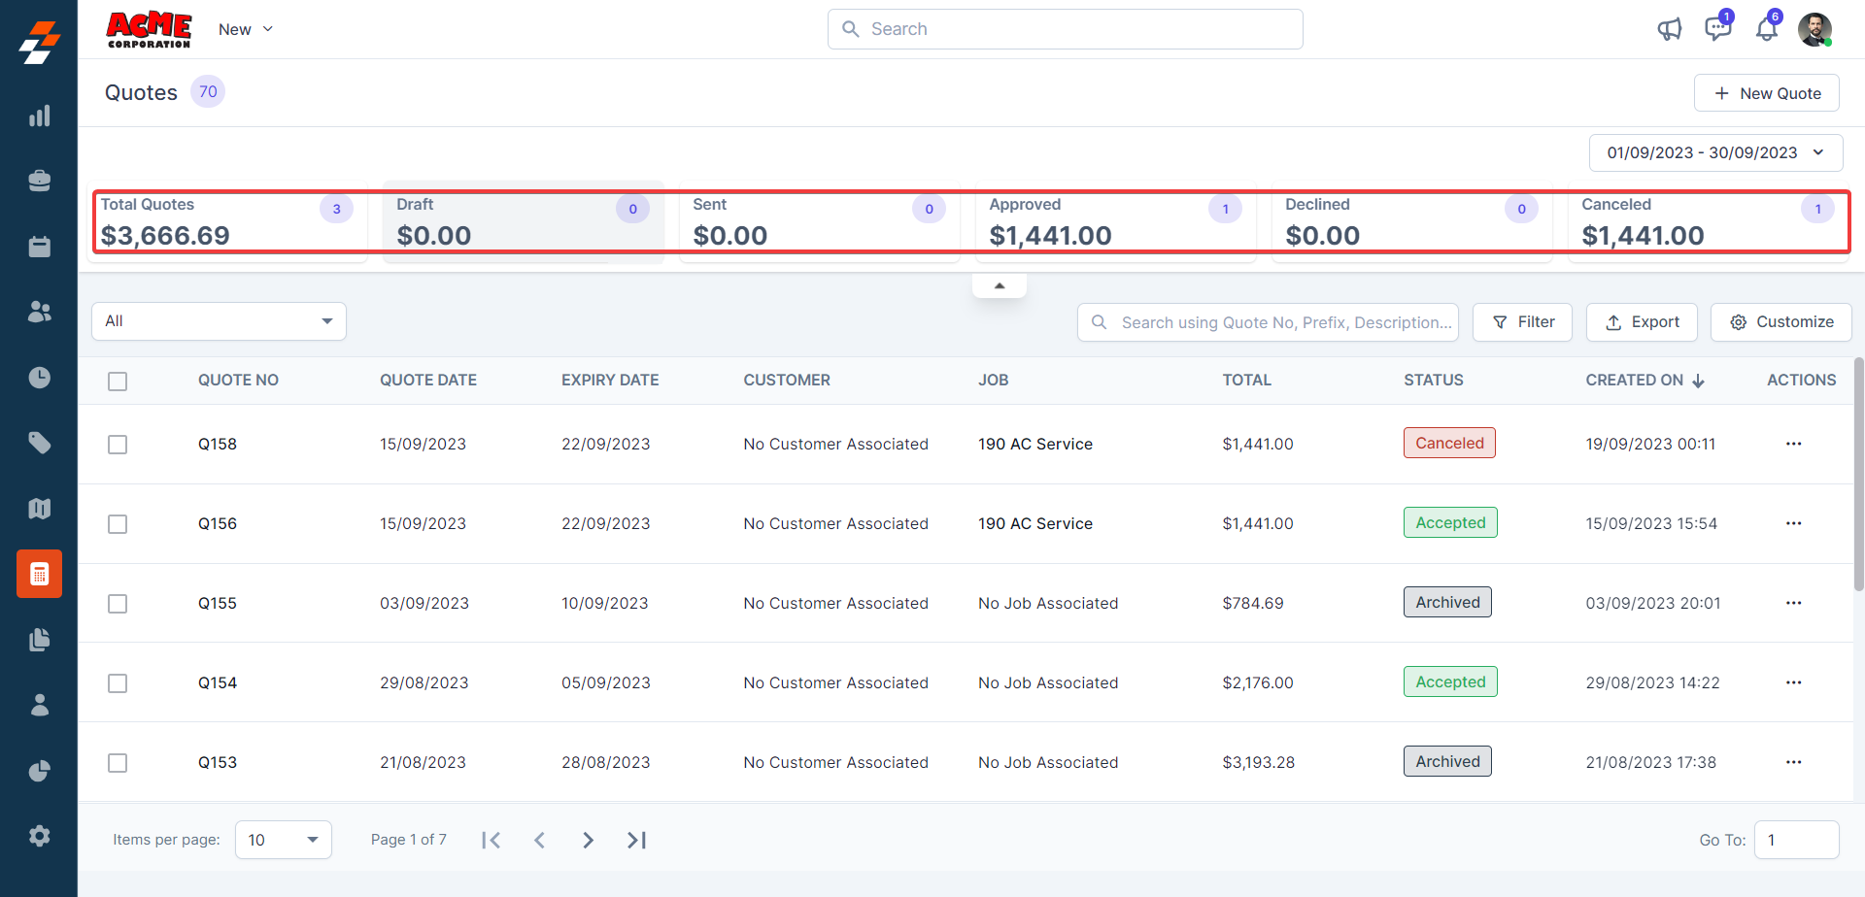Open the items per page dropdown
This screenshot has height=897, width=1865.
coord(283,840)
